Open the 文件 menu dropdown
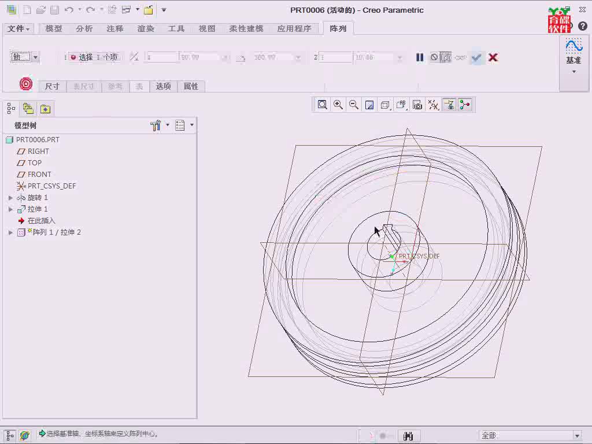The image size is (592, 444). [x=18, y=29]
